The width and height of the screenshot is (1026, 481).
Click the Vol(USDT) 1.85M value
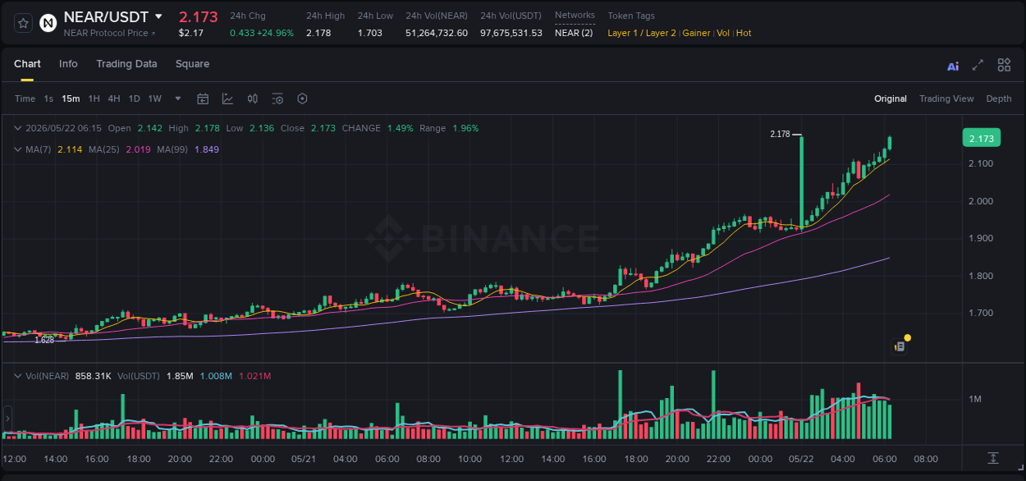(180, 376)
